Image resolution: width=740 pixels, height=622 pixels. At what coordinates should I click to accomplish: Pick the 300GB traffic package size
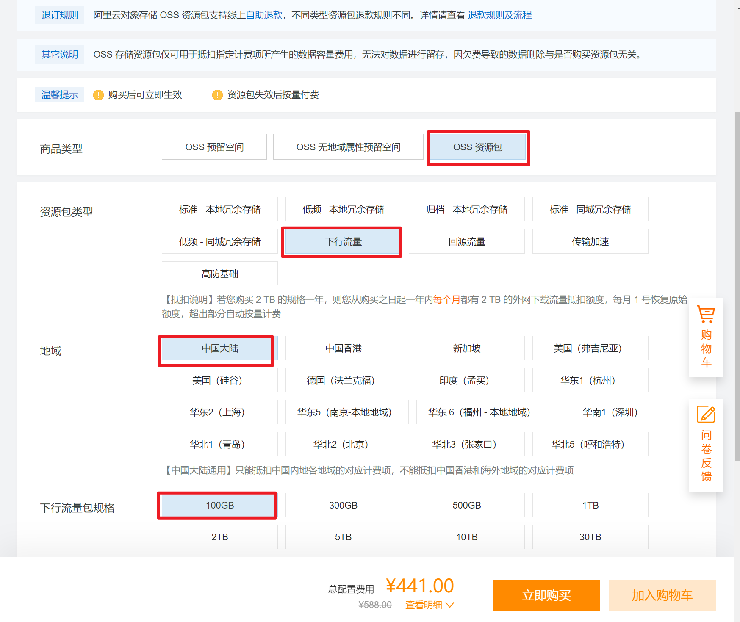(x=343, y=505)
